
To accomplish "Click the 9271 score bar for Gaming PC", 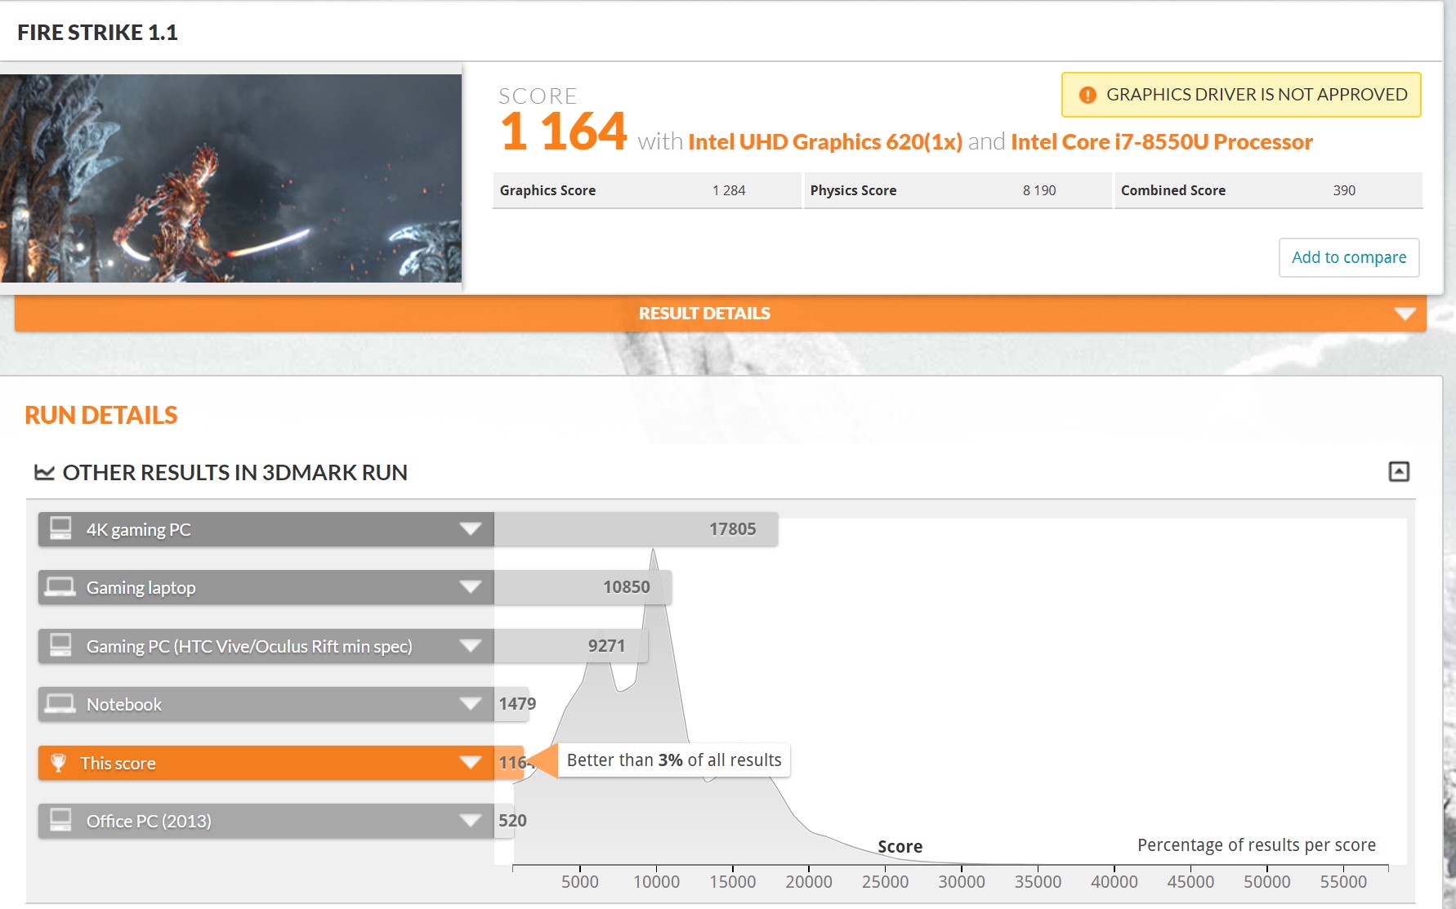I will (571, 646).
